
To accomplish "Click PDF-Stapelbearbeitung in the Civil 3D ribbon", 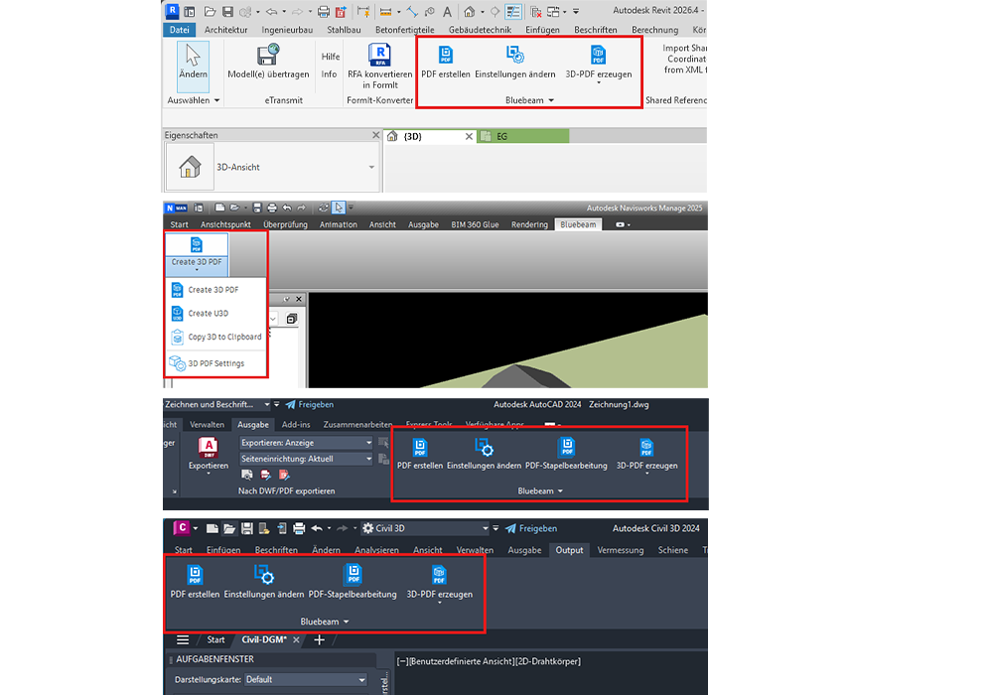I will (353, 583).
